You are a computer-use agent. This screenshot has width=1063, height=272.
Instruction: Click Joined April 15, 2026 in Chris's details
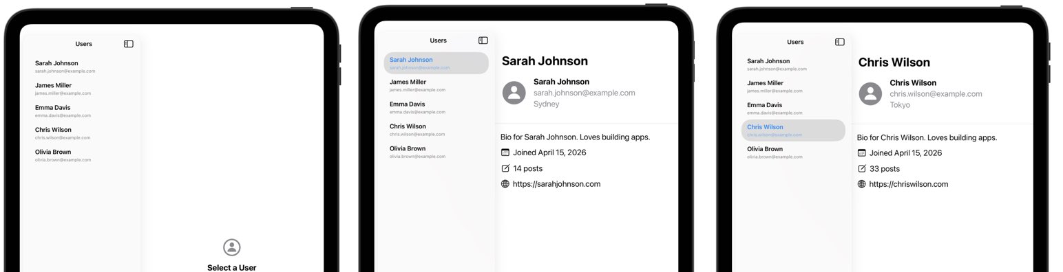[x=905, y=153]
